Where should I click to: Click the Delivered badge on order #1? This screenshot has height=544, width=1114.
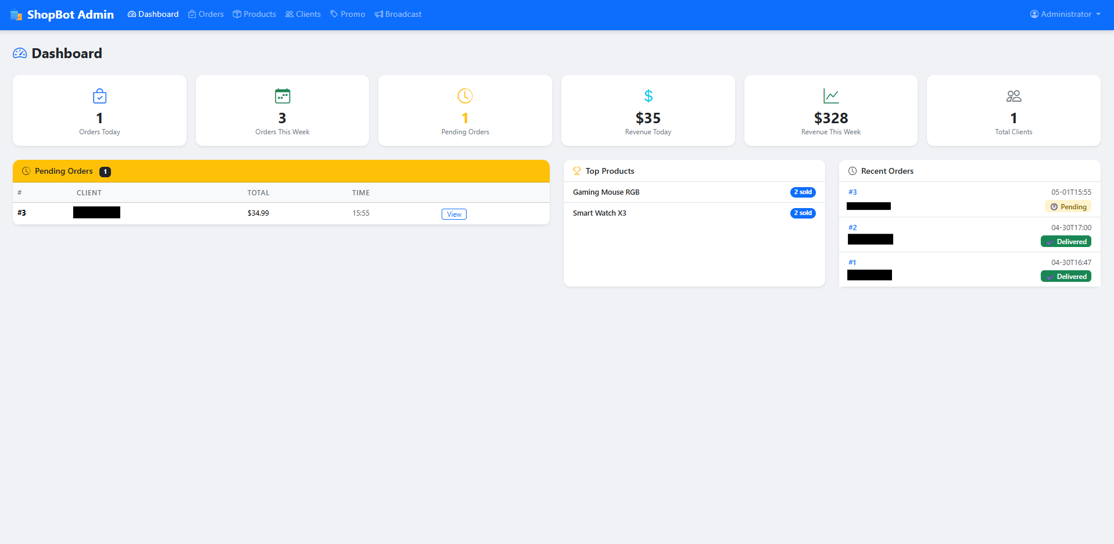pos(1066,276)
